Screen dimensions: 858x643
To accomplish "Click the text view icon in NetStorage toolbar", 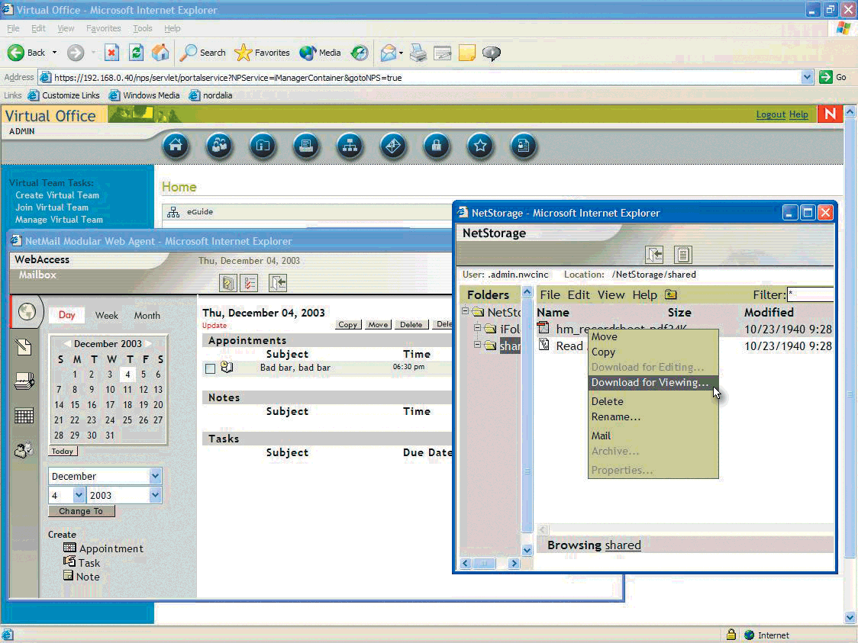I will [x=683, y=254].
